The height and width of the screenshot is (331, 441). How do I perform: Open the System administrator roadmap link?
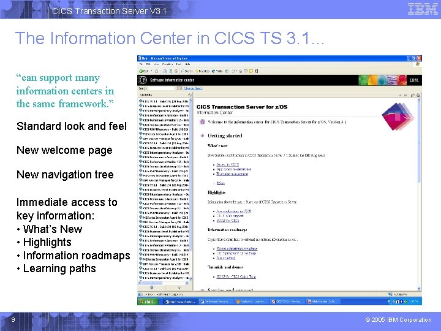[237, 248]
